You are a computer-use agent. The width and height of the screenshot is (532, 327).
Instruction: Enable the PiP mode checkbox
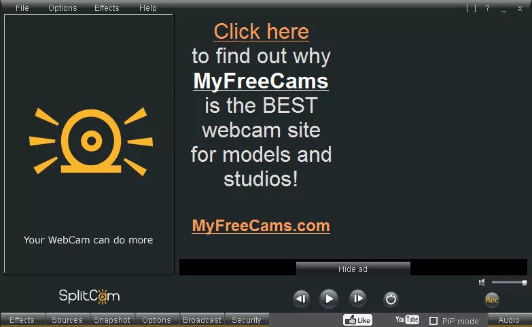point(433,321)
